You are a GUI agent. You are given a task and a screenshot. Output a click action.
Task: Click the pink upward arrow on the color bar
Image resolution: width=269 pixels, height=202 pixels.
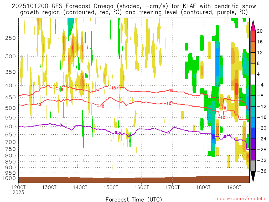pyautogui.click(x=253, y=26)
